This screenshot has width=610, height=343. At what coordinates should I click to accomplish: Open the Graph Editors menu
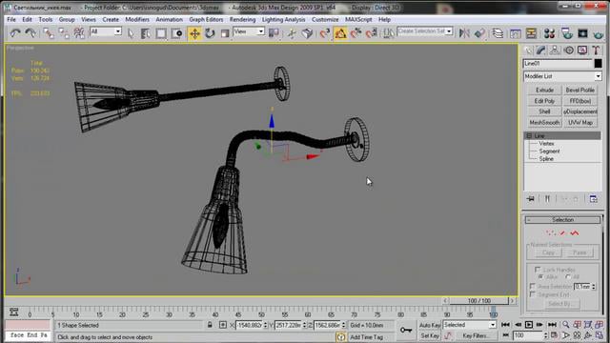click(x=206, y=19)
